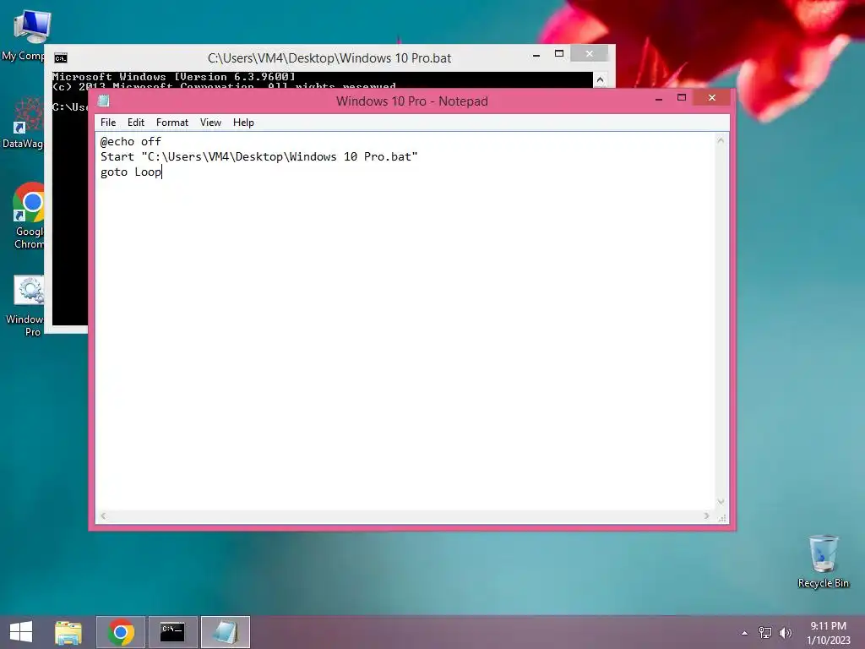Click Notepad horizontal scroll left arrow
Viewport: 865px width, 649px height.
[x=103, y=516]
